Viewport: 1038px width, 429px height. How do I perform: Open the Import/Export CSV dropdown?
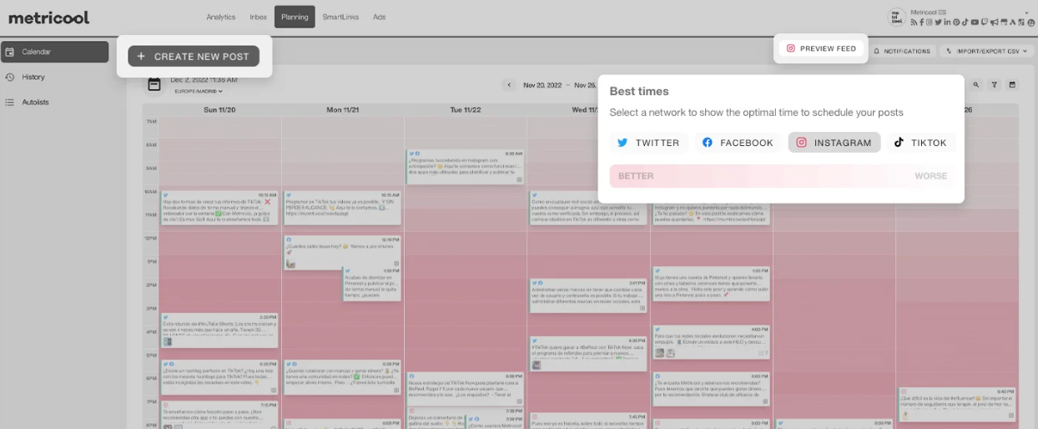(x=985, y=51)
